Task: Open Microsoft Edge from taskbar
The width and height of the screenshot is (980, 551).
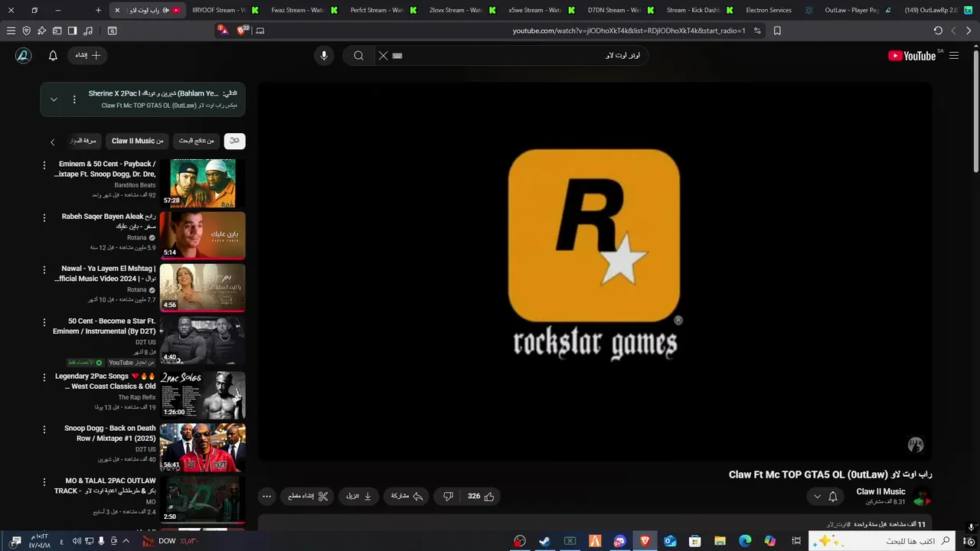Action: point(745,541)
